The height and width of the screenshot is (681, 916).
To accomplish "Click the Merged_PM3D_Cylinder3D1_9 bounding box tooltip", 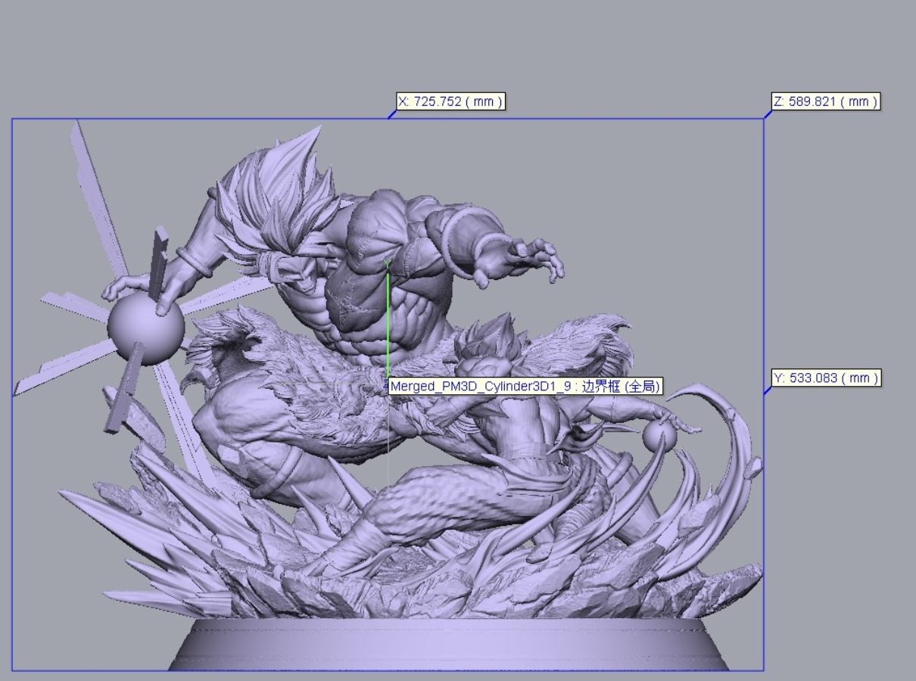I will pyautogui.click(x=525, y=386).
